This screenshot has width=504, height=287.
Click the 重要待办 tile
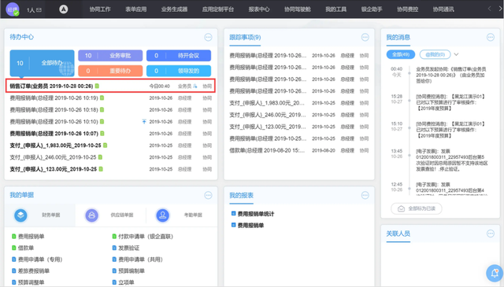[110, 71]
